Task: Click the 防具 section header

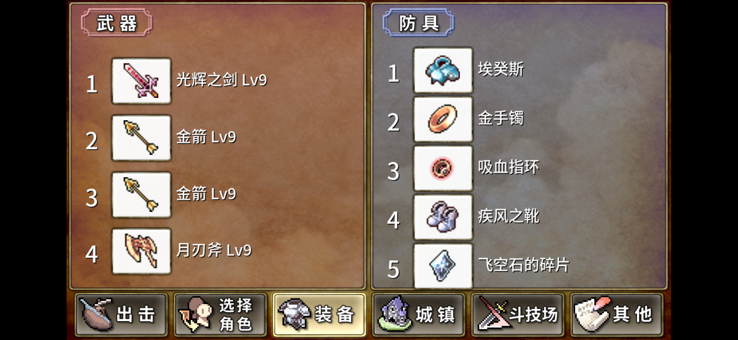Action: (418, 23)
